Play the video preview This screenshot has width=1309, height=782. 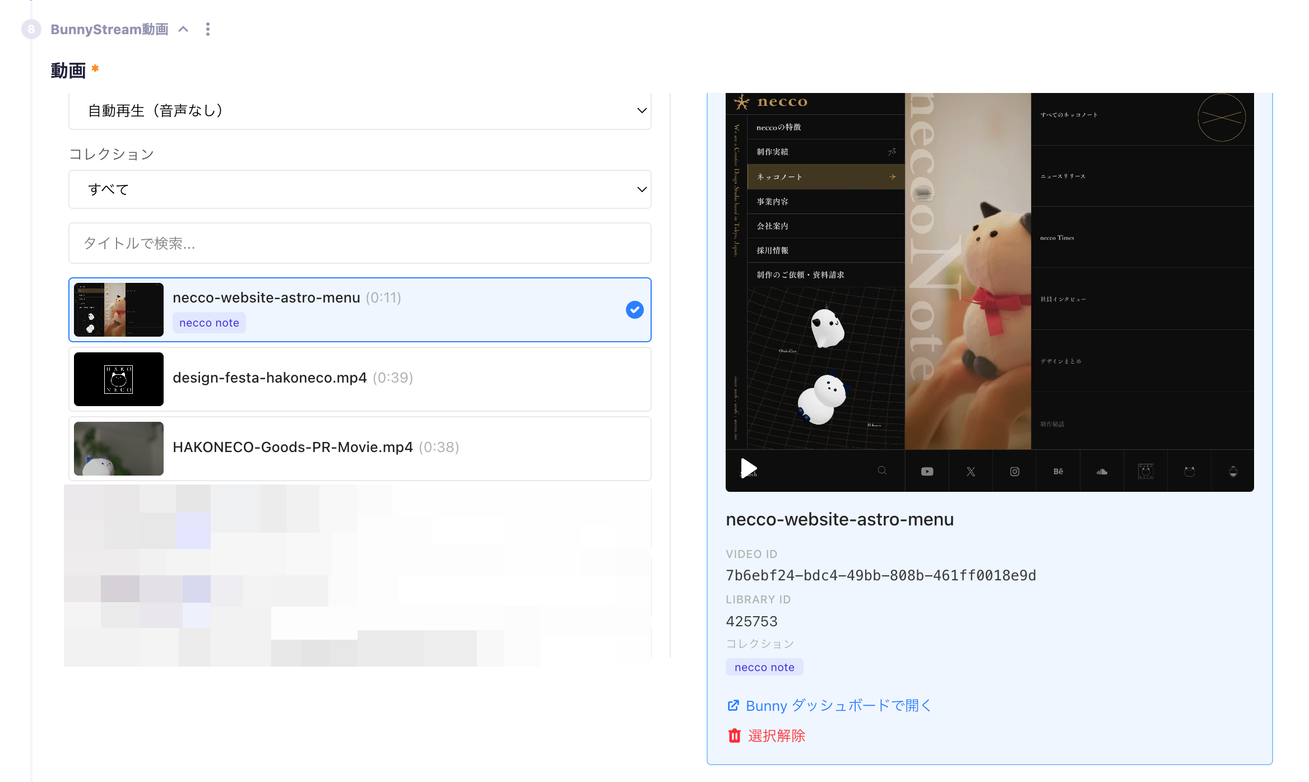click(x=749, y=468)
